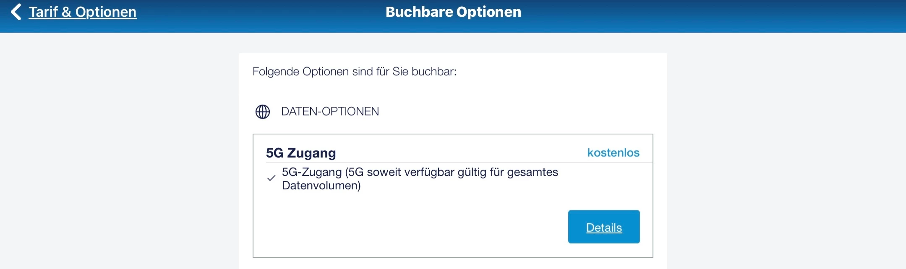This screenshot has width=906, height=269.
Task: Click the checkmark icon before 5G-Zugang description
Action: click(x=272, y=178)
